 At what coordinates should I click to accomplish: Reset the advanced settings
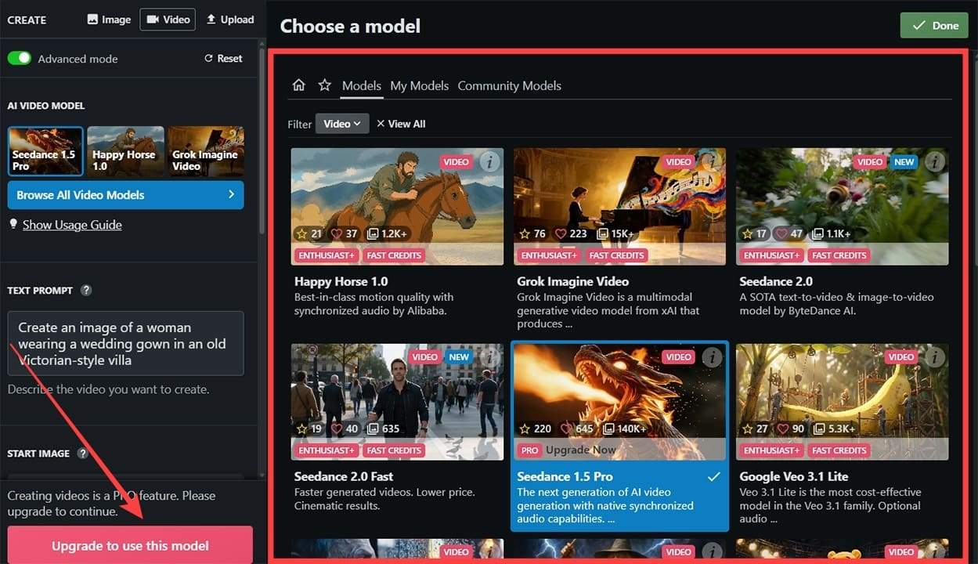[223, 58]
